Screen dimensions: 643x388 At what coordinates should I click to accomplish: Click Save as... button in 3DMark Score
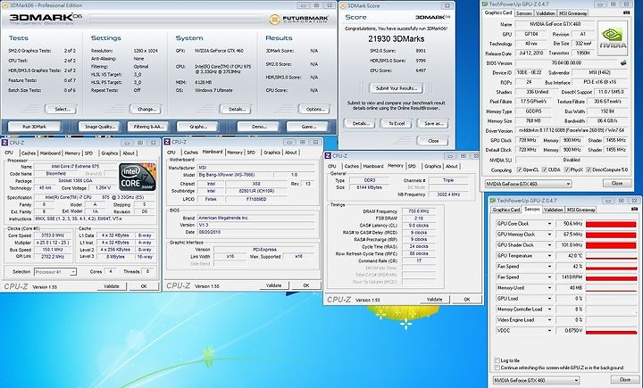pyautogui.click(x=433, y=124)
